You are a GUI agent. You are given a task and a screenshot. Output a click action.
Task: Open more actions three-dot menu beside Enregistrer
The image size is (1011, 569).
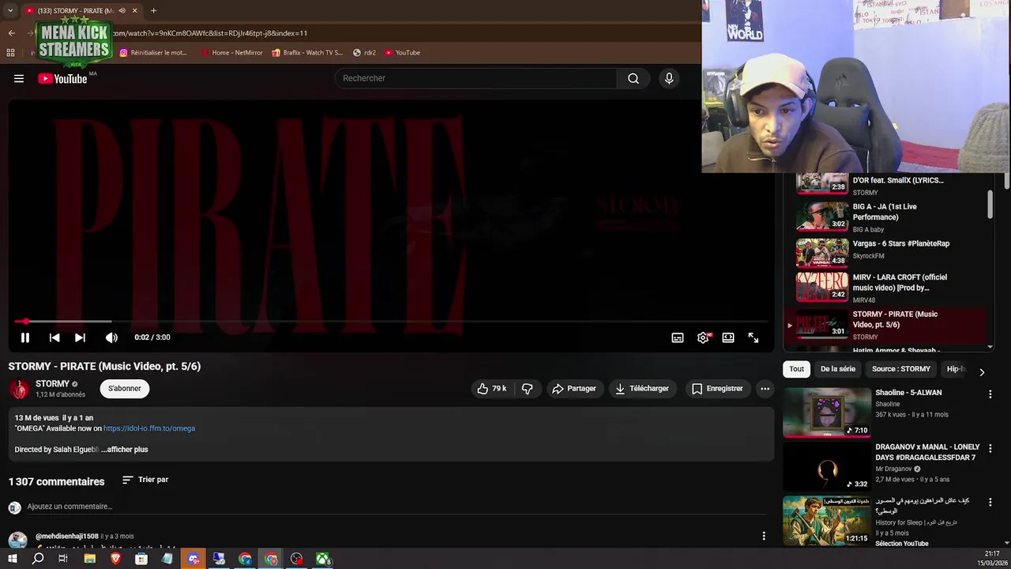[765, 389]
